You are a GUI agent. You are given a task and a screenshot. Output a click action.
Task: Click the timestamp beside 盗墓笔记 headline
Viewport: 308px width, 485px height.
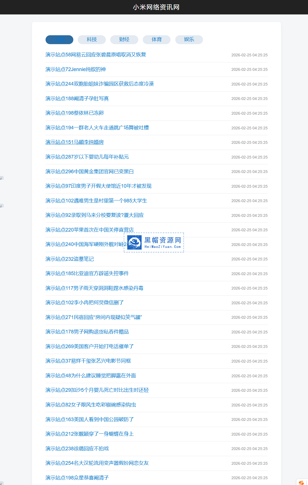pyautogui.click(x=249, y=259)
